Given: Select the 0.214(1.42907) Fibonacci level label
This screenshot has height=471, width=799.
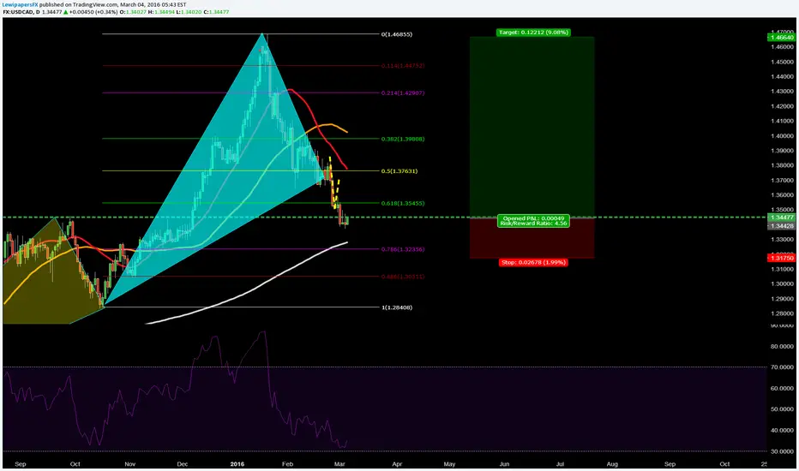Looking at the screenshot, I should pyautogui.click(x=403, y=93).
